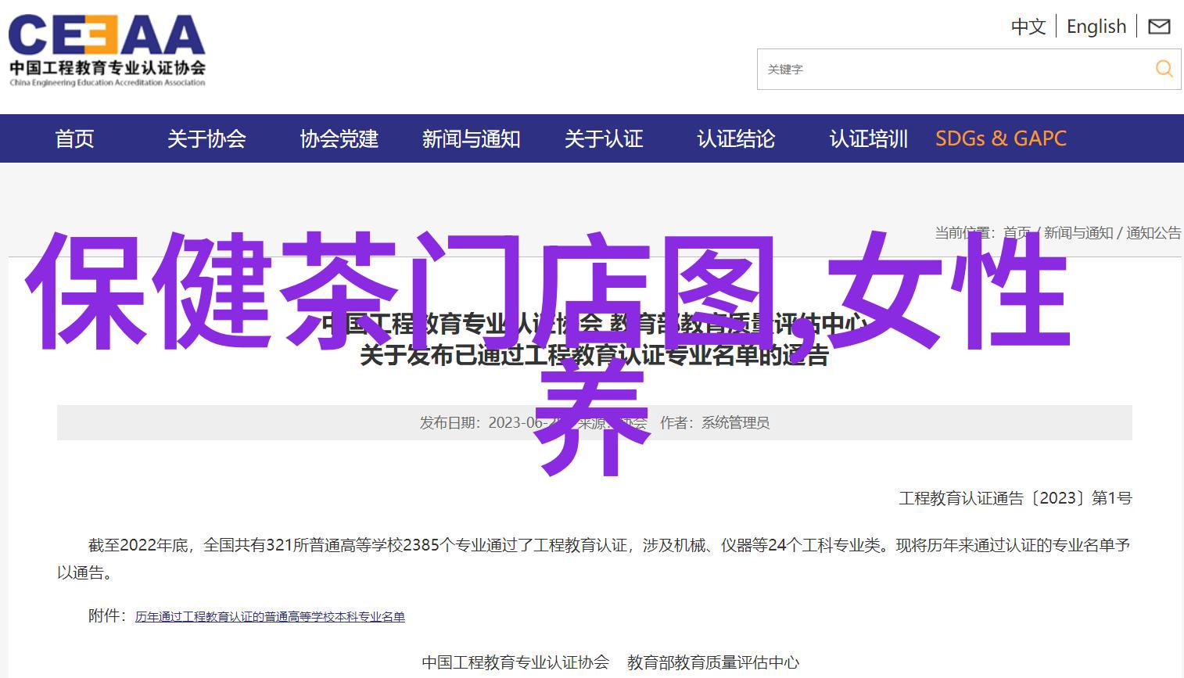
Task: Select 认证结论 in the navigation bar
Action: click(x=735, y=138)
